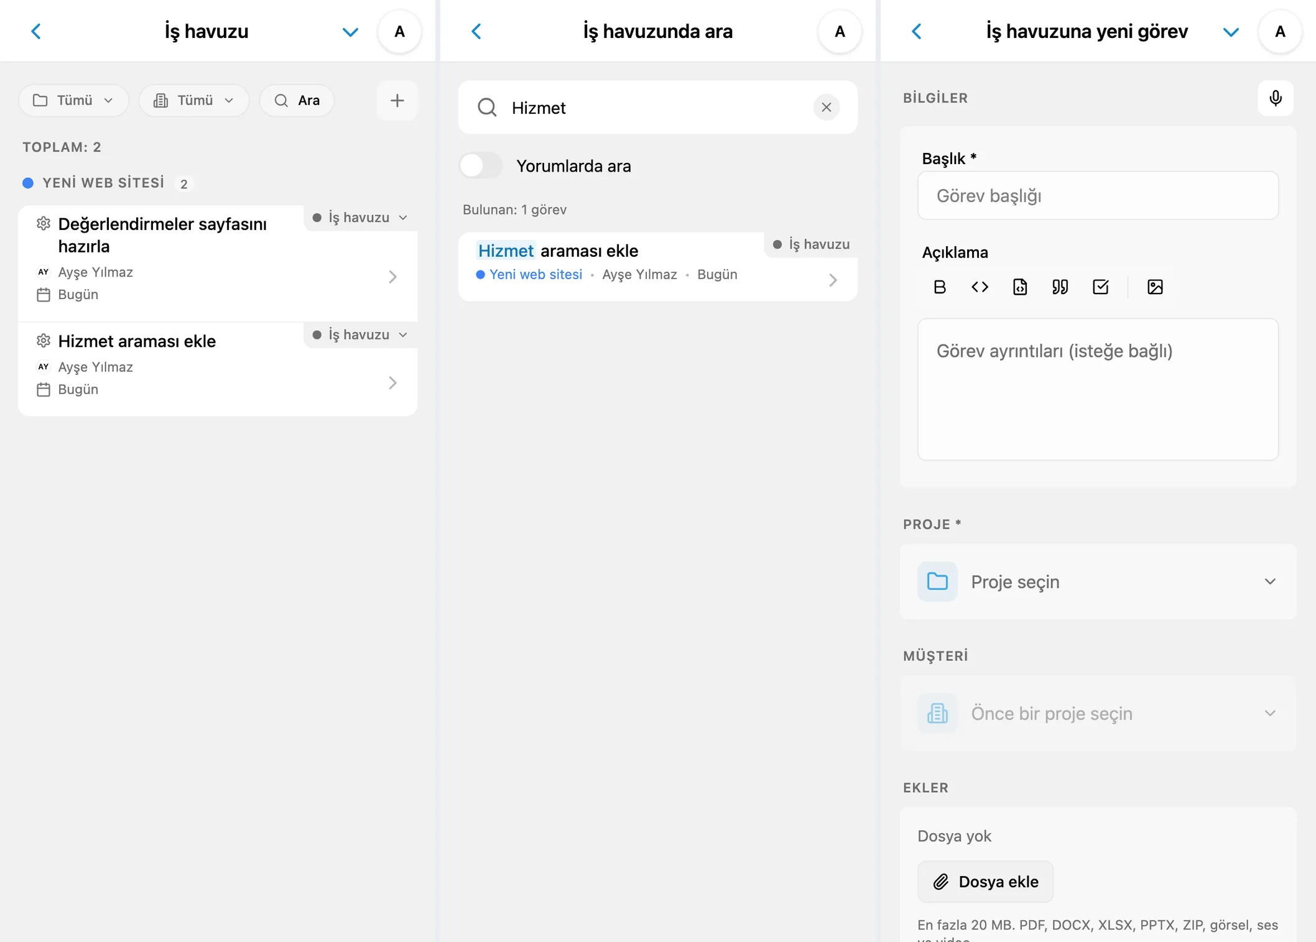Change status of Değerlendirmeler sayfasını hazırla task
The image size is (1316, 942).
[360, 218]
